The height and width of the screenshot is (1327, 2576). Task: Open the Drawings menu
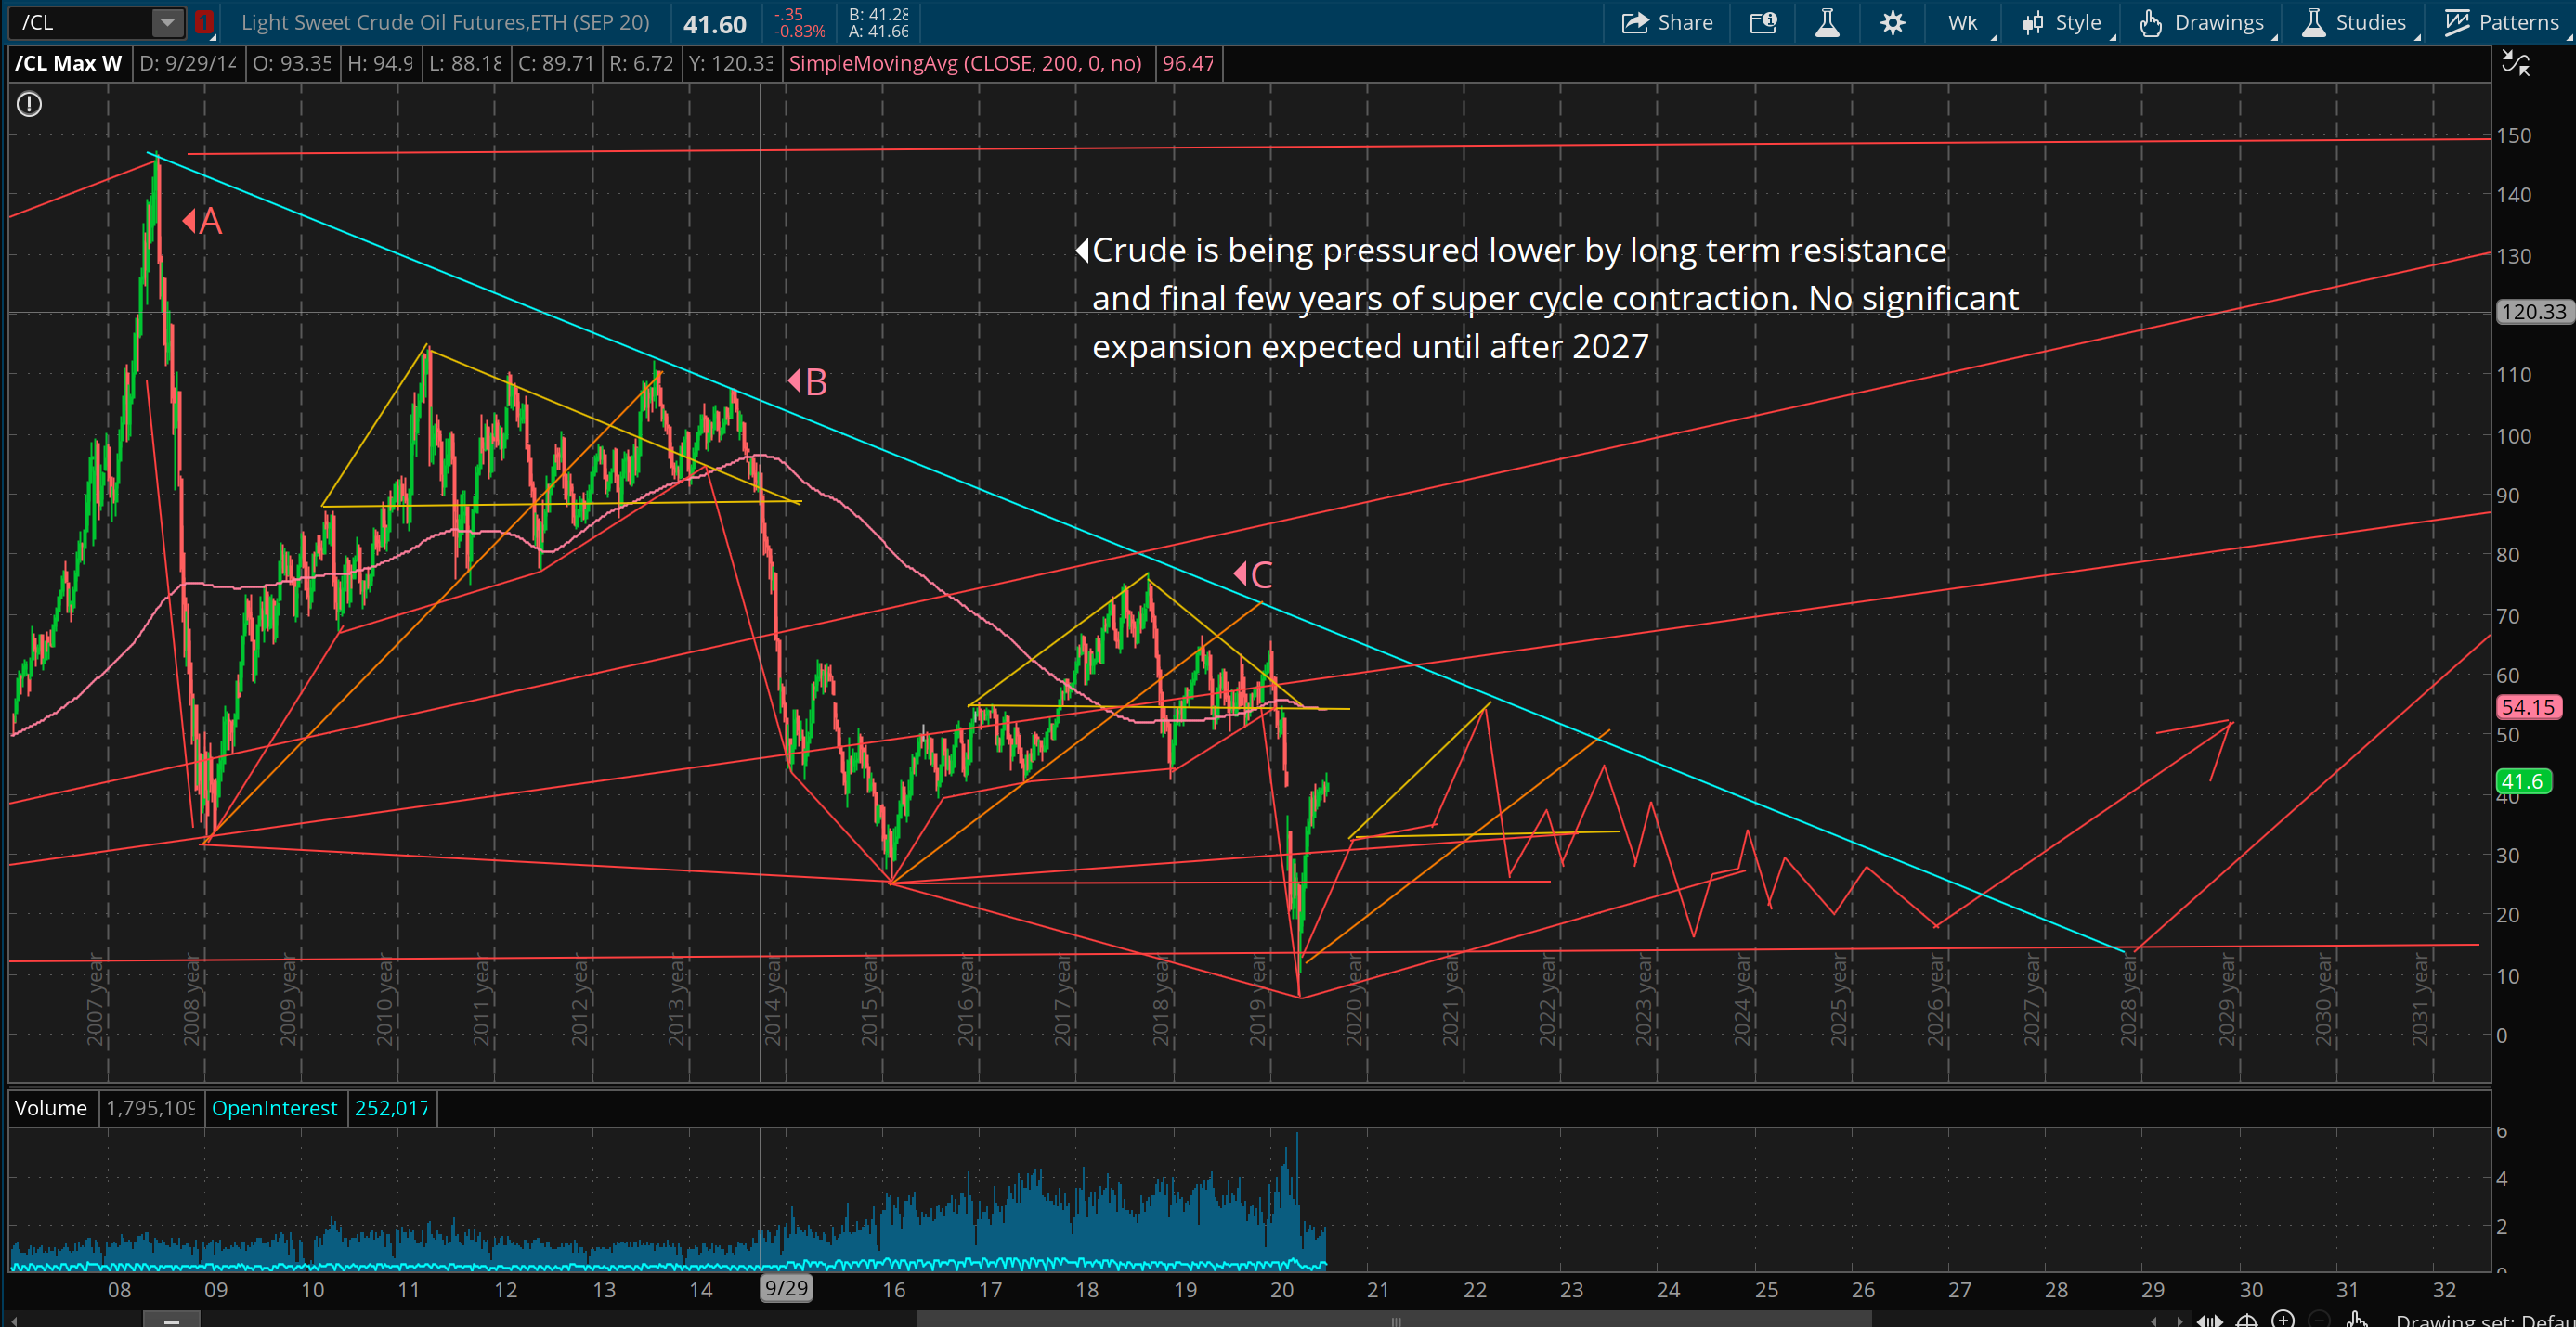(2204, 22)
